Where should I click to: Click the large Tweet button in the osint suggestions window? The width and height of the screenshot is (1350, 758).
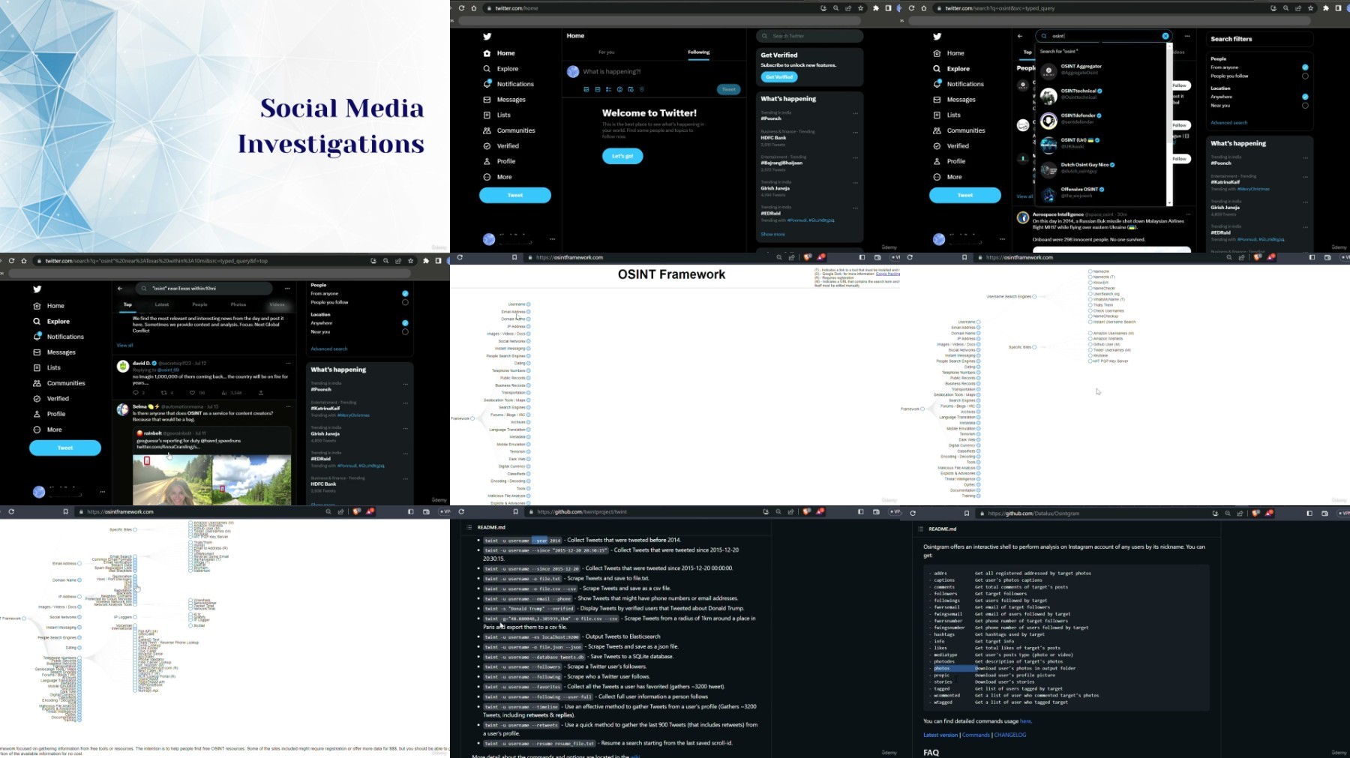pyautogui.click(x=965, y=196)
